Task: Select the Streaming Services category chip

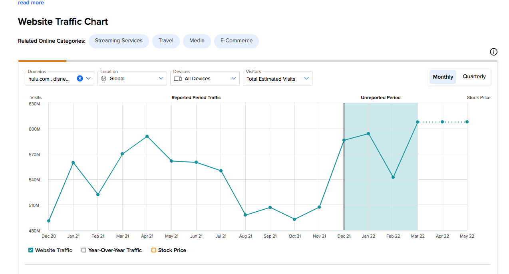Action: [x=119, y=41]
